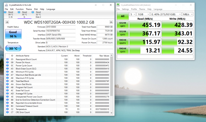This screenshot has width=206, height=122.
Task: Click the Attribute Name column header
Action: [x=36, y=56]
